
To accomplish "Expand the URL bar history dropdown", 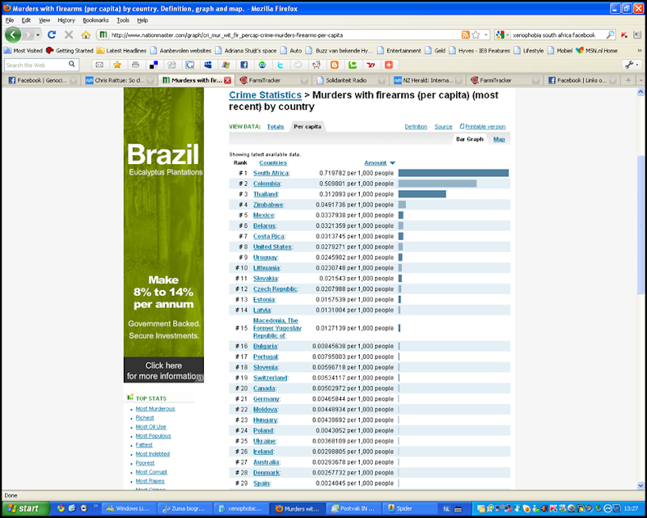I will [486, 35].
